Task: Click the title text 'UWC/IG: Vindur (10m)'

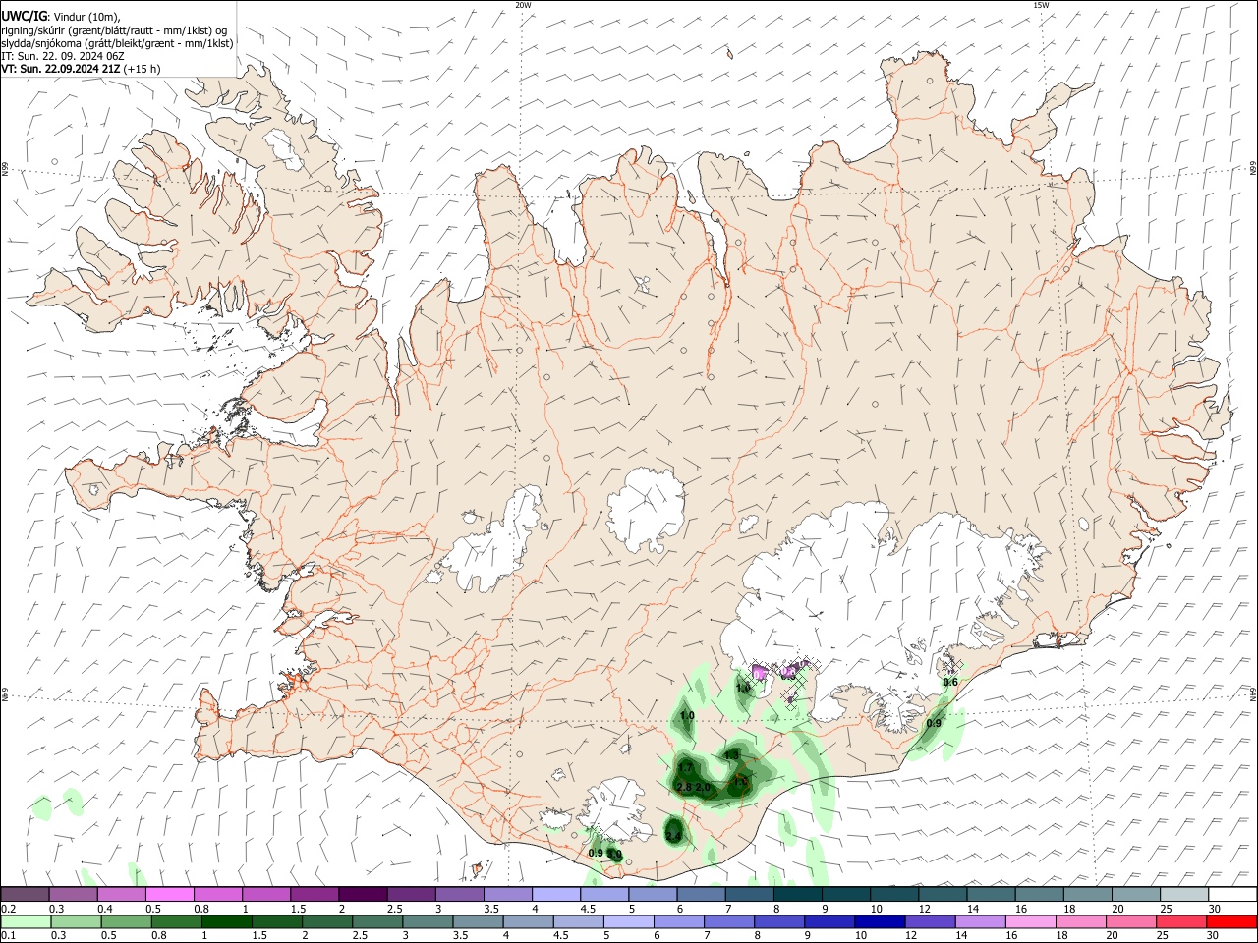Action: tap(61, 17)
